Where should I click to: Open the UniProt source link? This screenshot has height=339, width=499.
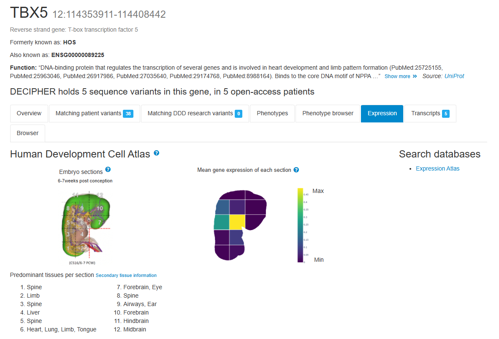tap(454, 76)
